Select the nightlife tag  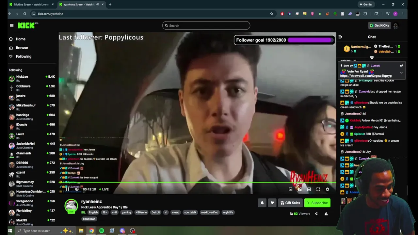click(x=228, y=212)
